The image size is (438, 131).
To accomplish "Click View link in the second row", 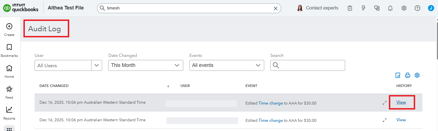I will point(401,120).
